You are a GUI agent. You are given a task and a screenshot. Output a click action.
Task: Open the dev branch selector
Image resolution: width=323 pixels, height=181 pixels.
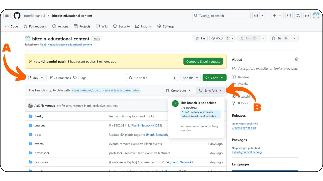(36, 78)
